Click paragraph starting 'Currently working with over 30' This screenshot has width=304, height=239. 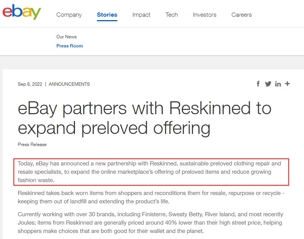(x=150, y=223)
